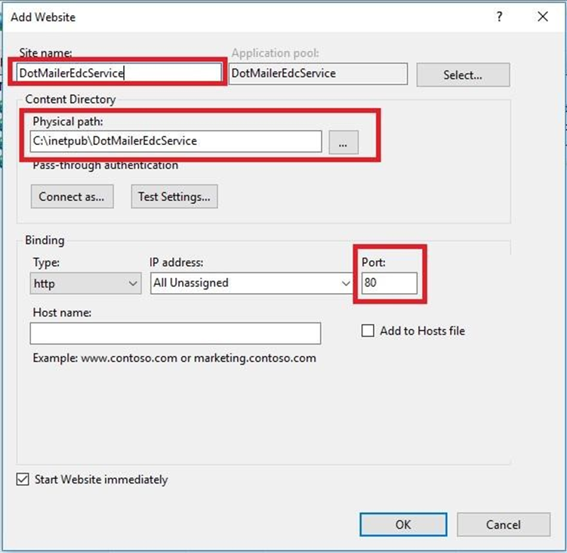The width and height of the screenshot is (567, 553).
Task: Click the greyed Application pool field
Action: tap(318, 73)
